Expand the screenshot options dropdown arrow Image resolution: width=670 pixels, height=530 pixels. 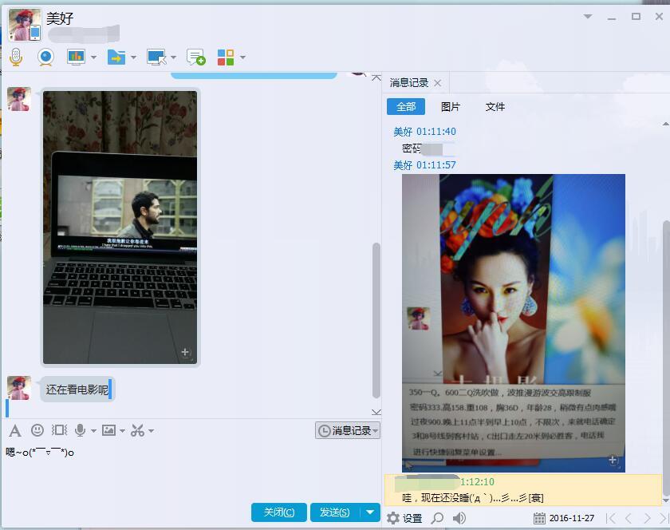pos(151,431)
